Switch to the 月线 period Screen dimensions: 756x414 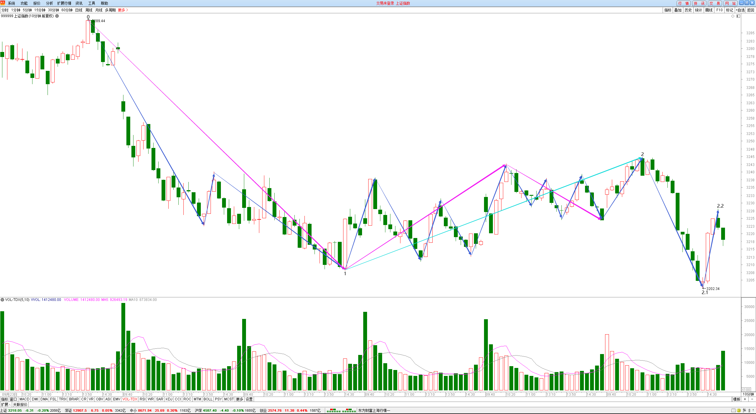(x=99, y=10)
